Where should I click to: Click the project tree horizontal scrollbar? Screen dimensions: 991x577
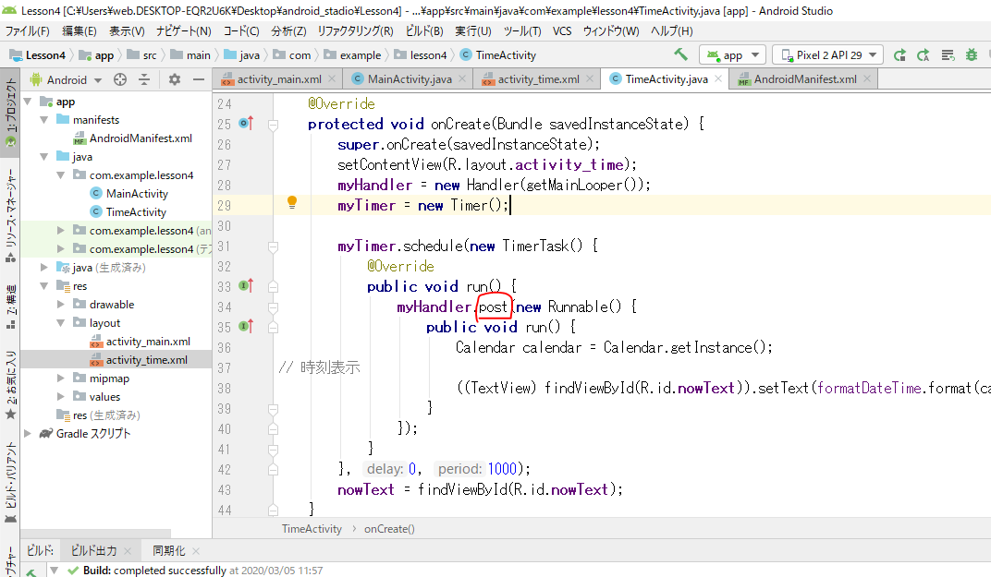(x=95, y=534)
